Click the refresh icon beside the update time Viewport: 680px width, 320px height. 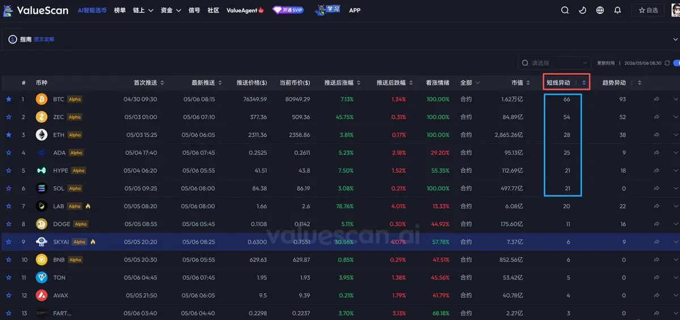(667, 63)
